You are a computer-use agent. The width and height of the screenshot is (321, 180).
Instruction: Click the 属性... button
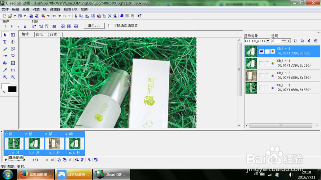pyautogui.click(x=94, y=26)
